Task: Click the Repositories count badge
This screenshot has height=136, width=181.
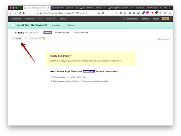Action: coord(38,19)
